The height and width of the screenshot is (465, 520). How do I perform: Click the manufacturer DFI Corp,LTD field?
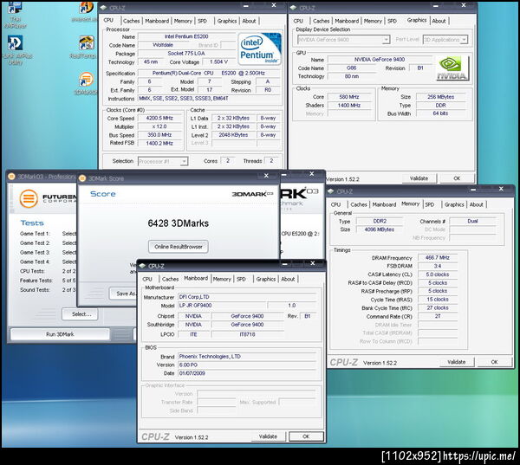click(247, 297)
